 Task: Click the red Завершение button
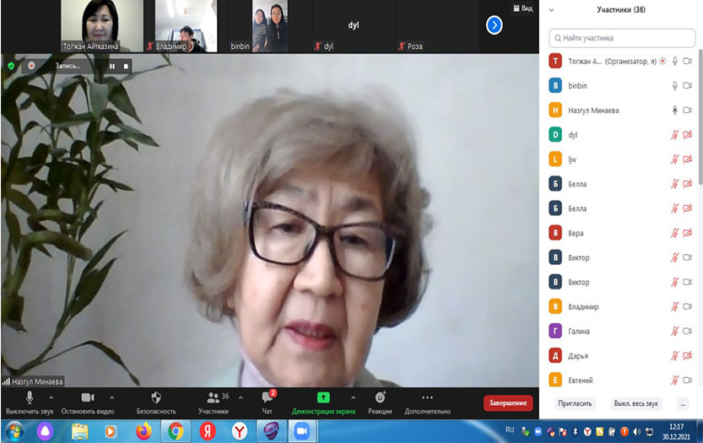click(508, 403)
